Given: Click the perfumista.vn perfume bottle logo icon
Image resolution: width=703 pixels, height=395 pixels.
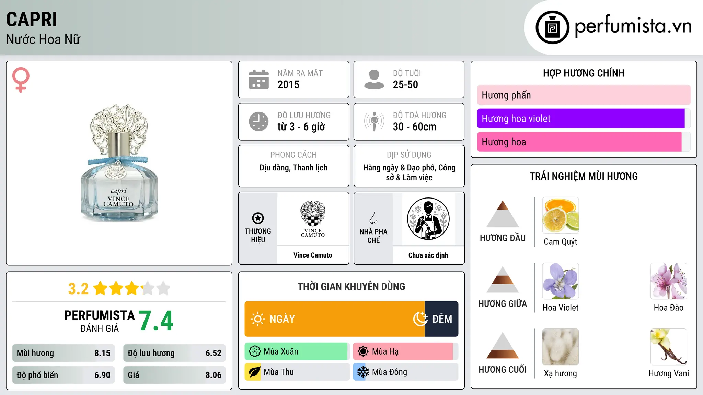Looking at the screenshot, I should [552, 27].
